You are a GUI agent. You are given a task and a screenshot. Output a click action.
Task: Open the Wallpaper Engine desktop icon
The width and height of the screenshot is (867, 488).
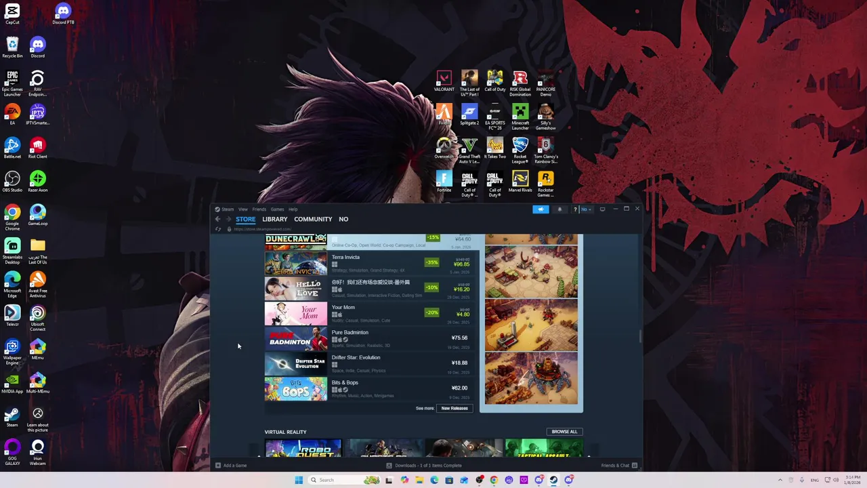pyautogui.click(x=12, y=352)
